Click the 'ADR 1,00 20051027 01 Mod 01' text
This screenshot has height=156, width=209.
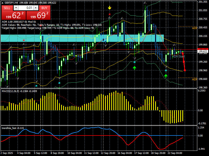[19, 22]
